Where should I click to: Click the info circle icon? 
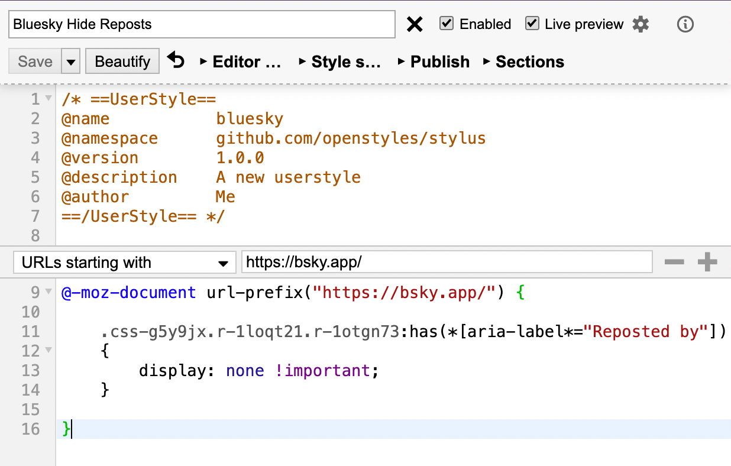coord(685,24)
